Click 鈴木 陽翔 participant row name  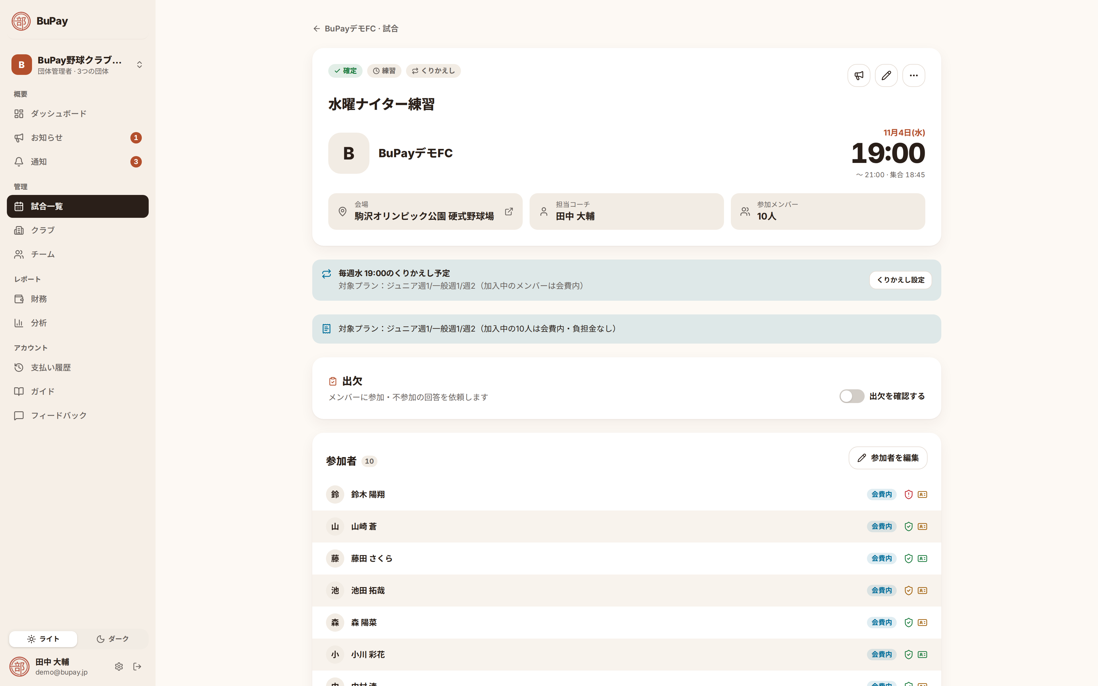[x=367, y=494]
